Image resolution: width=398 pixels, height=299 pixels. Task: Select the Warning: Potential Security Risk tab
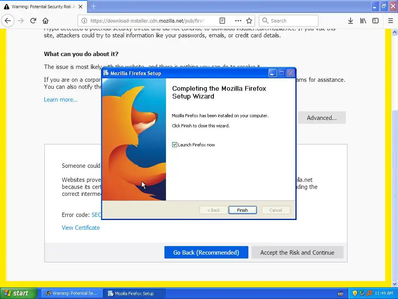click(44, 7)
